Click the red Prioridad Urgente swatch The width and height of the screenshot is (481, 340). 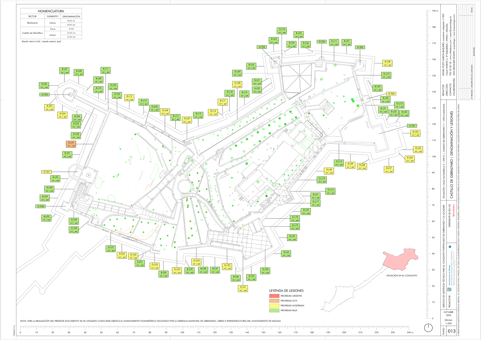[x=274, y=296]
